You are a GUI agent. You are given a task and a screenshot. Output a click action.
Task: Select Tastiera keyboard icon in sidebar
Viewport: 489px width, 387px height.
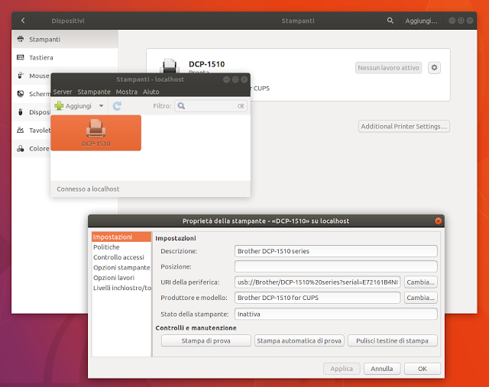(x=21, y=57)
